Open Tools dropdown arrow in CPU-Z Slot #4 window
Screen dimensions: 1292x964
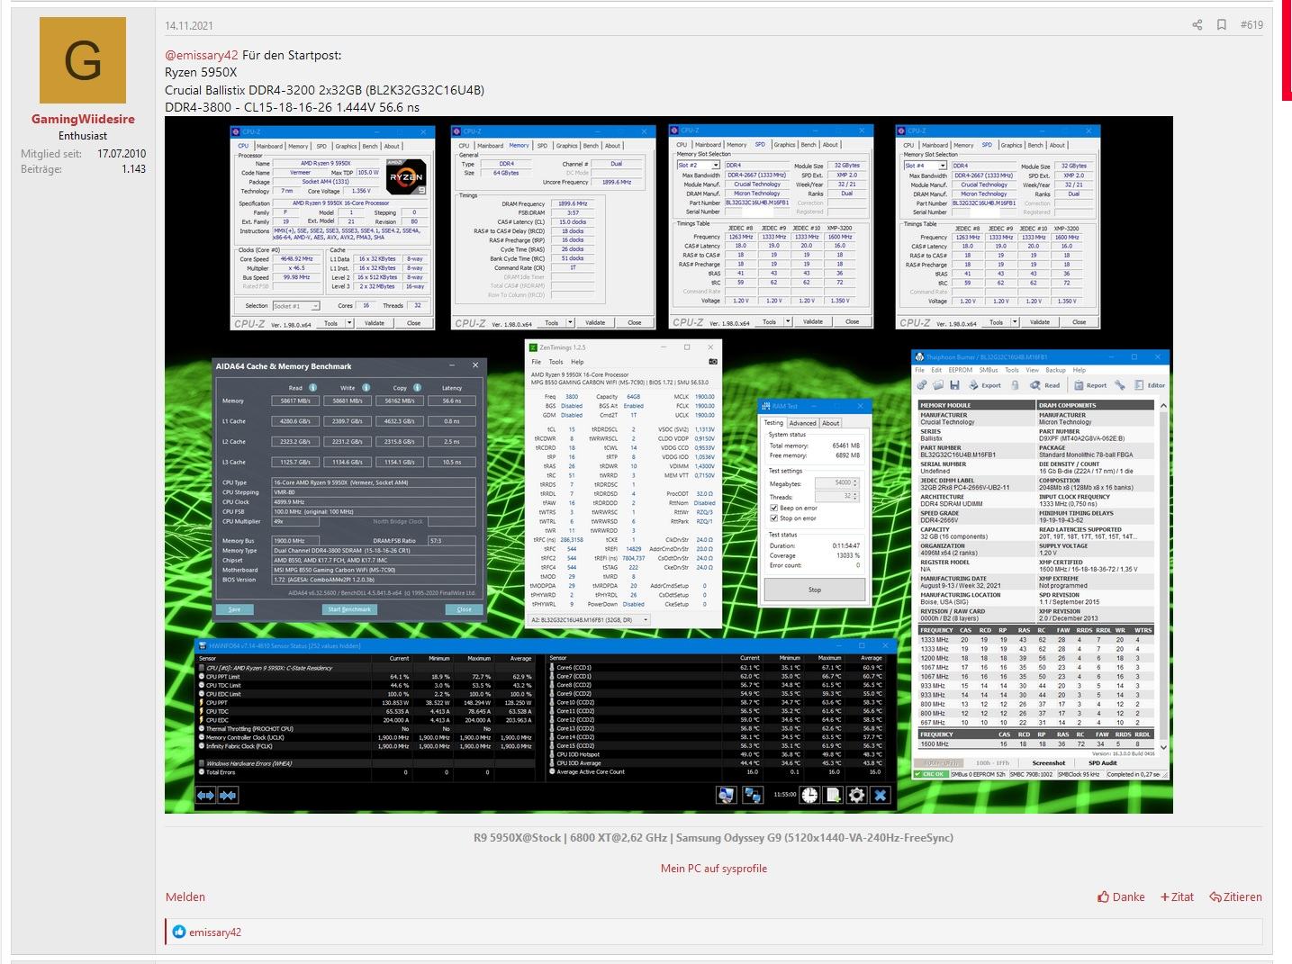pos(1015,321)
